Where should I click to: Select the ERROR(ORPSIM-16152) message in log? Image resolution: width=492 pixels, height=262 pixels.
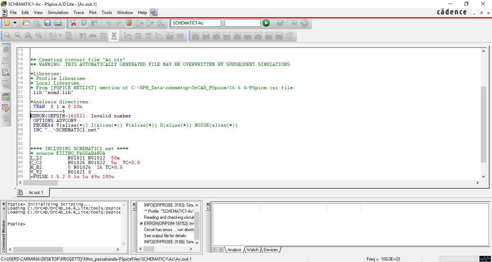click(169, 223)
